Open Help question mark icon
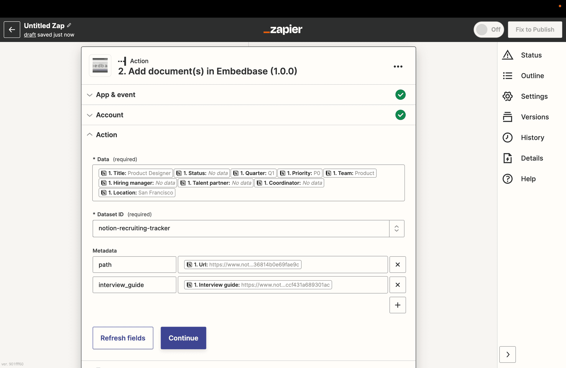This screenshot has height=368, width=566. click(x=508, y=179)
